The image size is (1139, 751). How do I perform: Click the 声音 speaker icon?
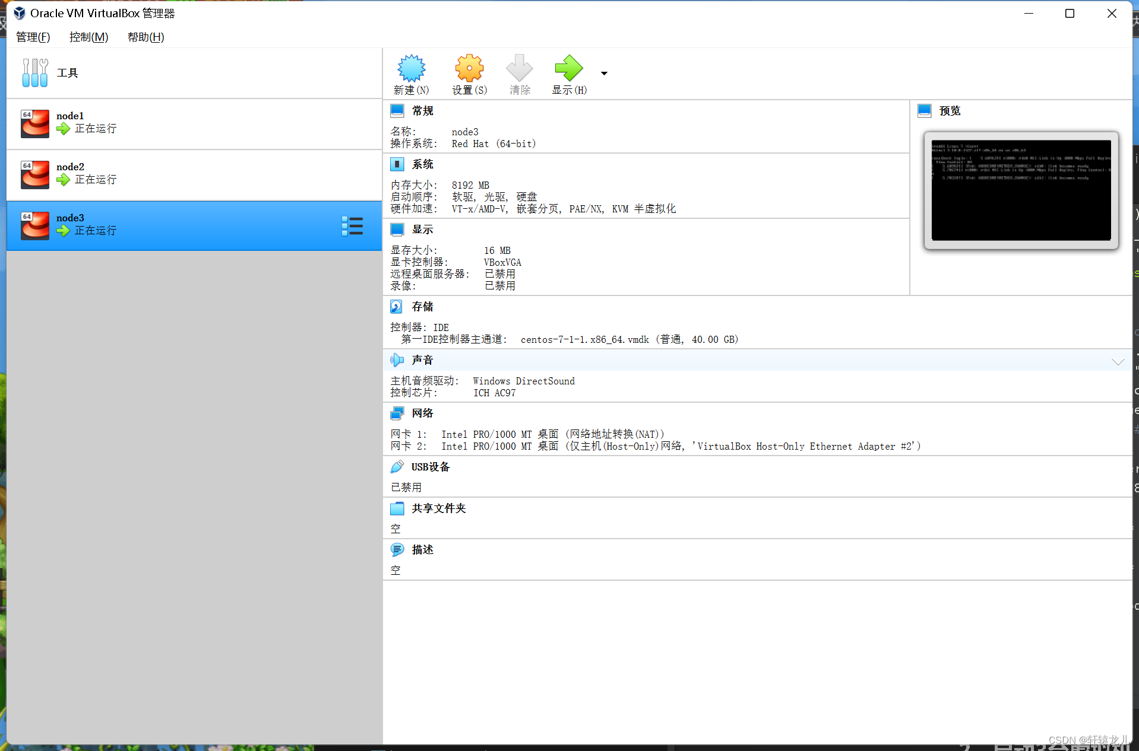click(x=397, y=360)
